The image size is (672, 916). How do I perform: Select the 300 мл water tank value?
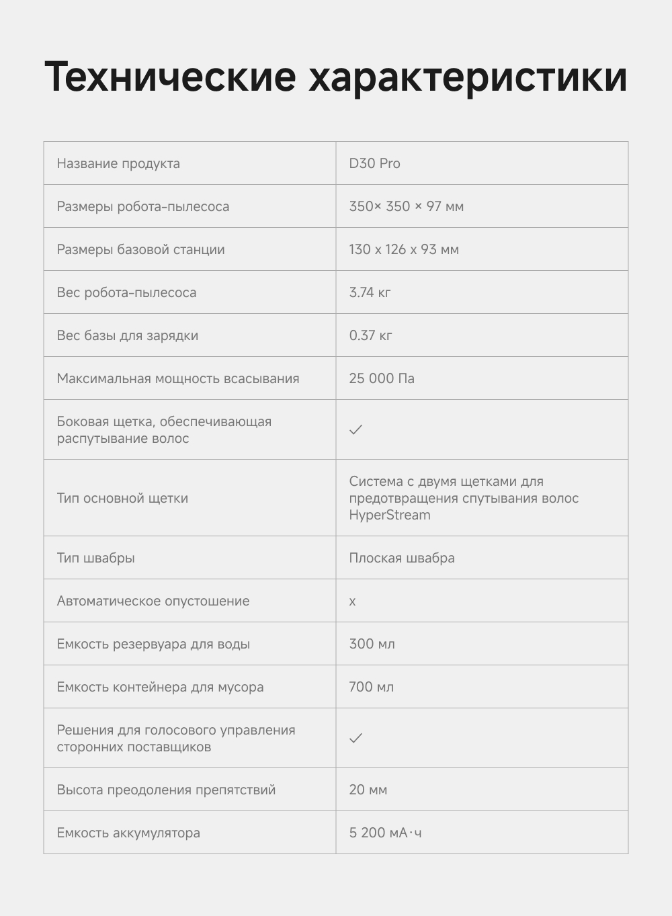(372, 644)
